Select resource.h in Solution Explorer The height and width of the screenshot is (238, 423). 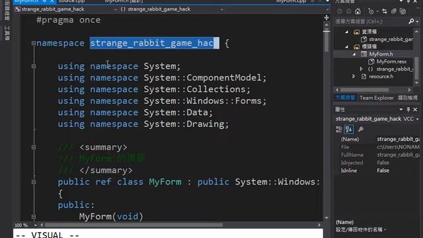[381, 77]
